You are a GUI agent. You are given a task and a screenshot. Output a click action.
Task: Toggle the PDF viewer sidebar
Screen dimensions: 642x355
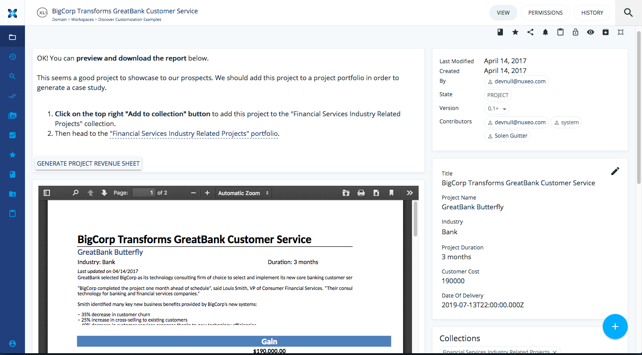point(47,193)
